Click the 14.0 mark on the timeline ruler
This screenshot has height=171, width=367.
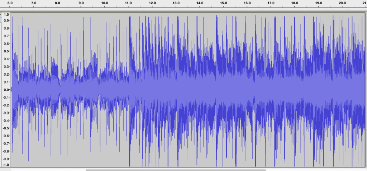[200, 3]
